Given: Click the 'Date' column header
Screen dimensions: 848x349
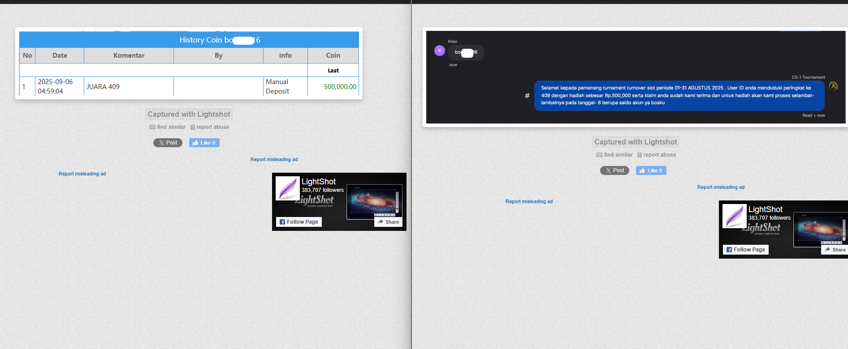Looking at the screenshot, I should pyautogui.click(x=60, y=55).
